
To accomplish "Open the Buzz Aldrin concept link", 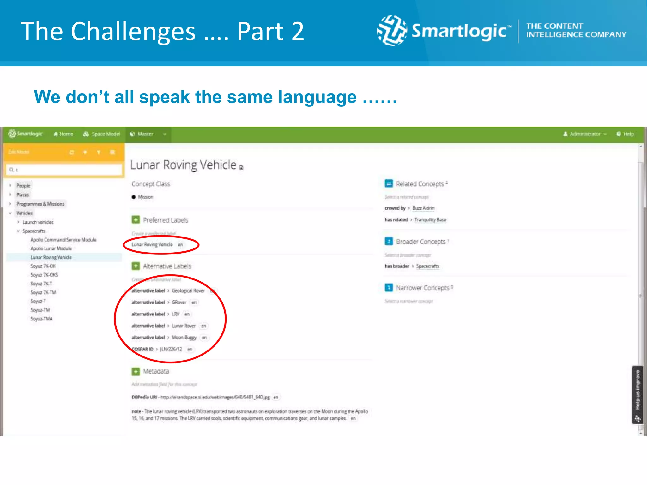I will point(423,208).
